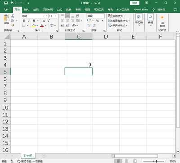Open the Font group dialog launcher

click(57, 31)
